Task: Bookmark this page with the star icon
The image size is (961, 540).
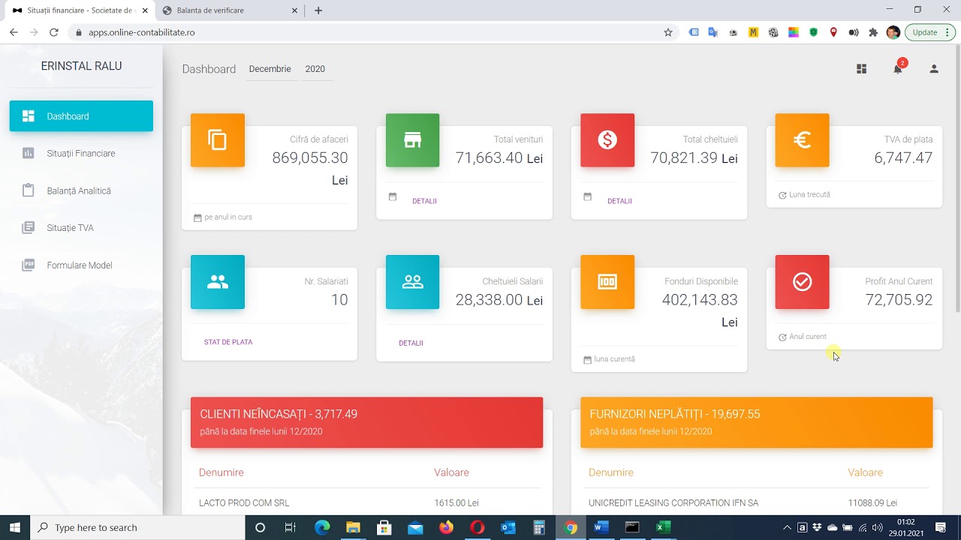Action: [x=668, y=32]
